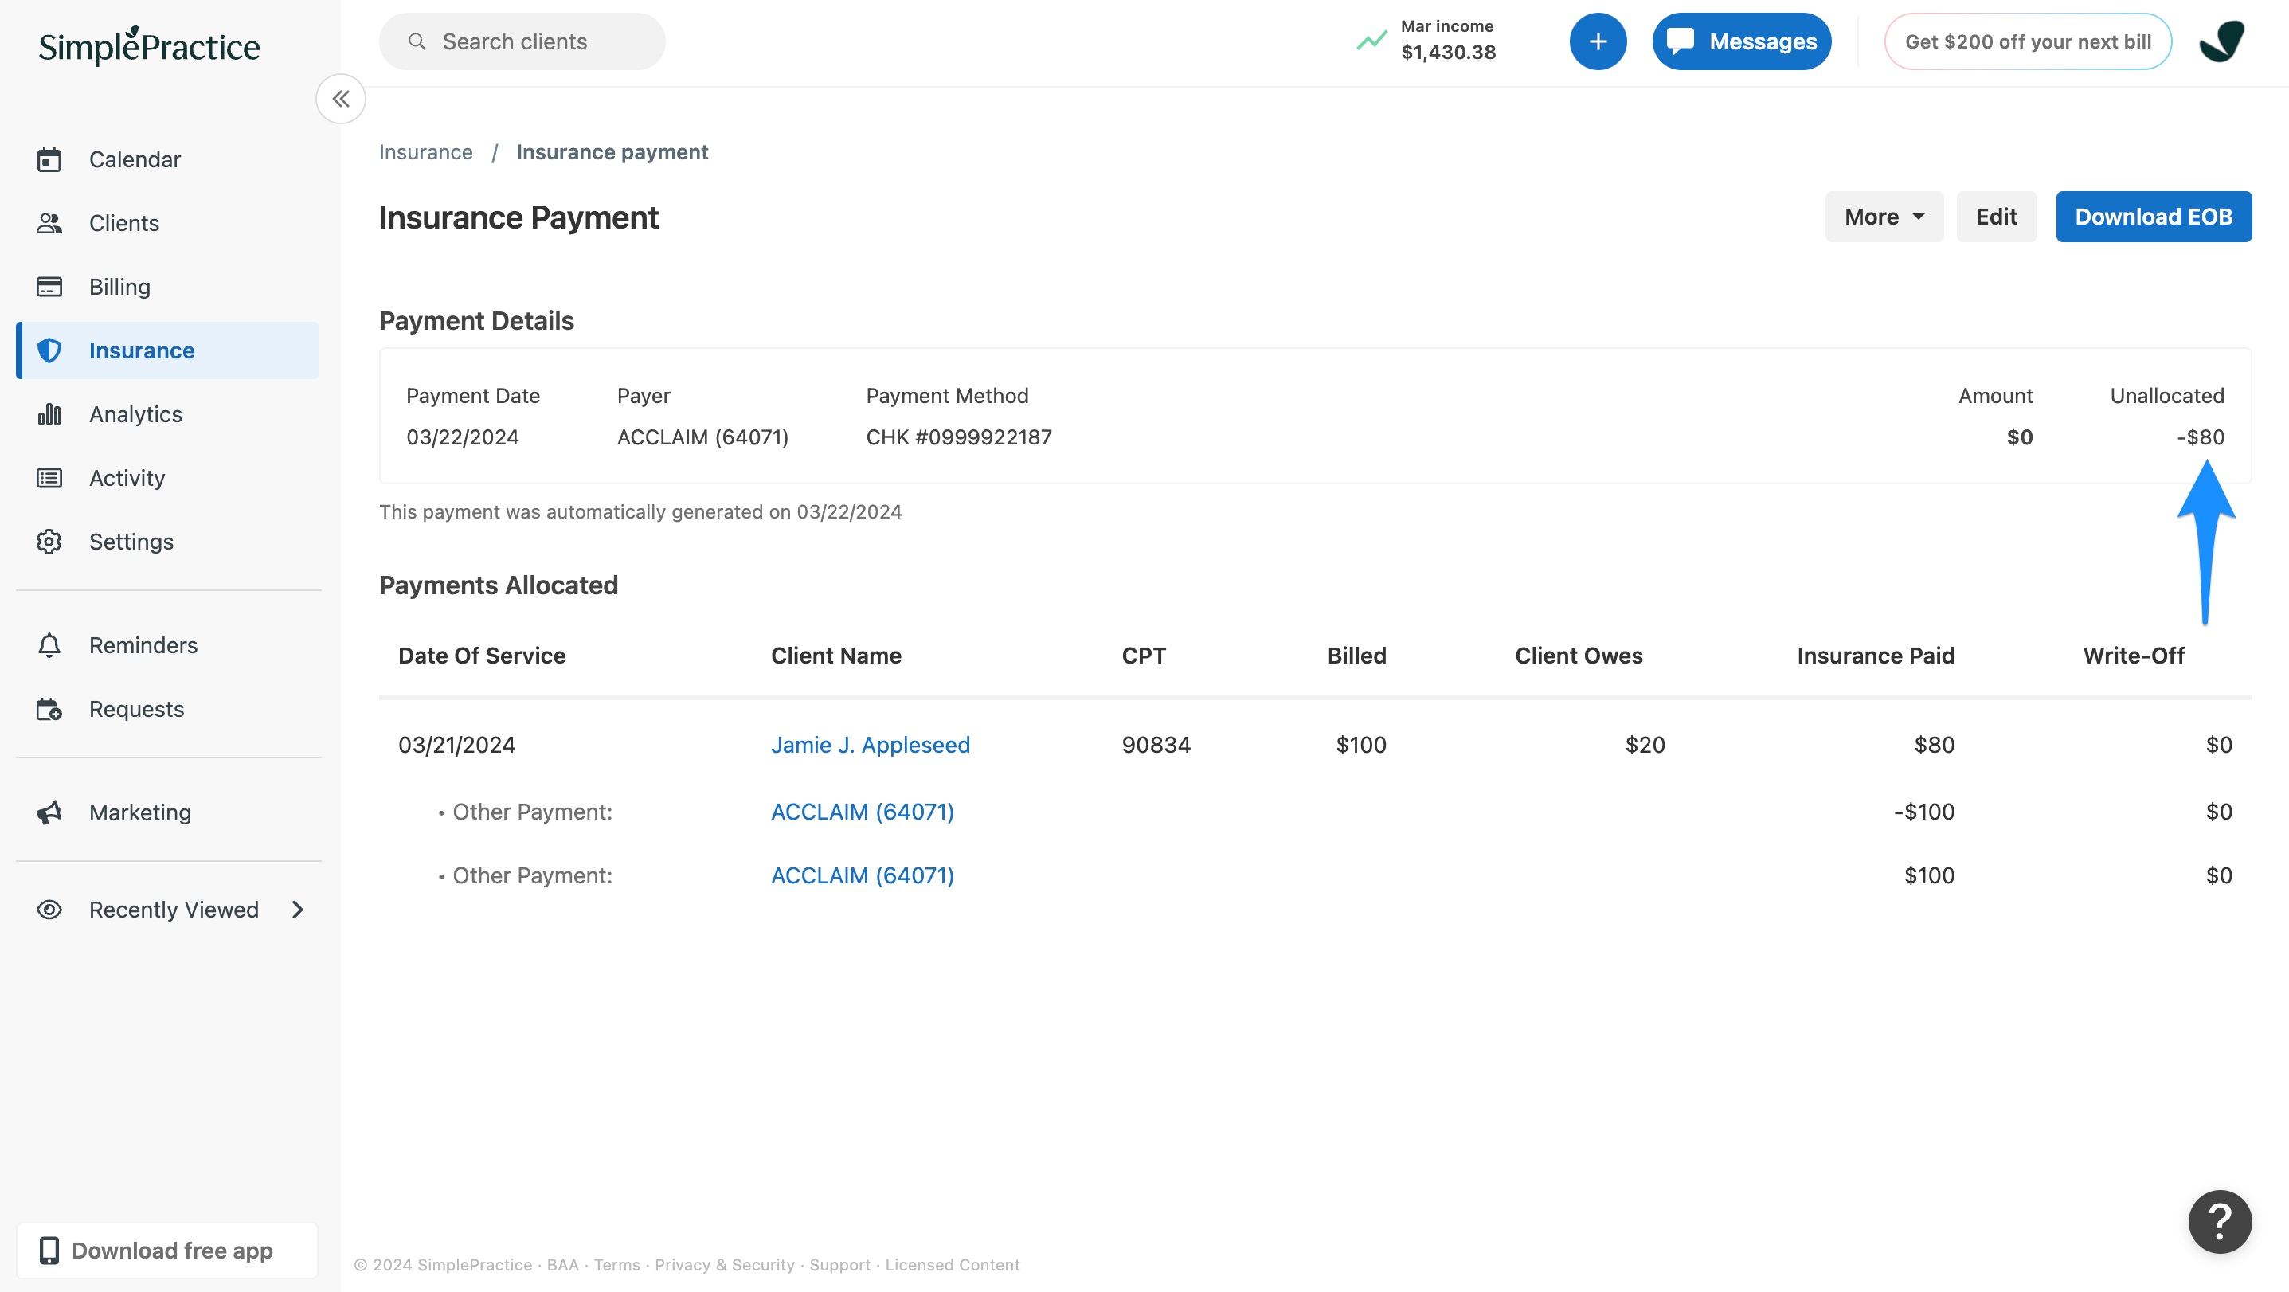Image resolution: width=2289 pixels, height=1292 pixels.
Task: Open Billing in the sidebar
Action: 167,286
